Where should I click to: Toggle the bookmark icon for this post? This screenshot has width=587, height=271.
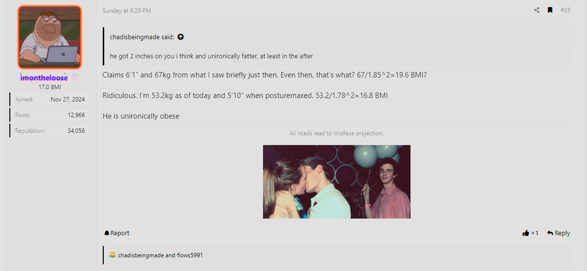pyautogui.click(x=550, y=10)
